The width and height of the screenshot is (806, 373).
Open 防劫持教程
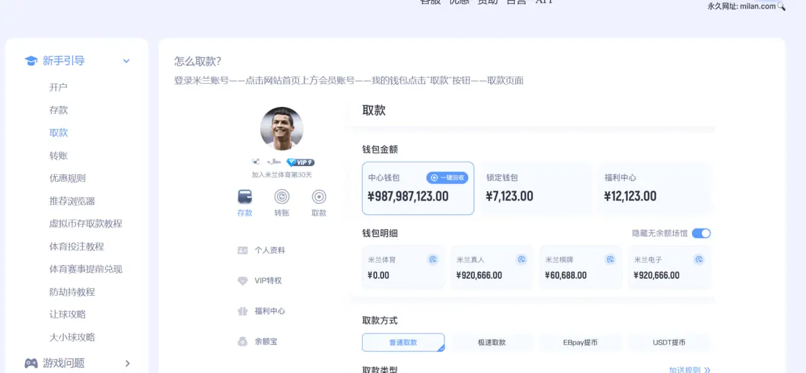pyautogui.click(x=72, y=292)
